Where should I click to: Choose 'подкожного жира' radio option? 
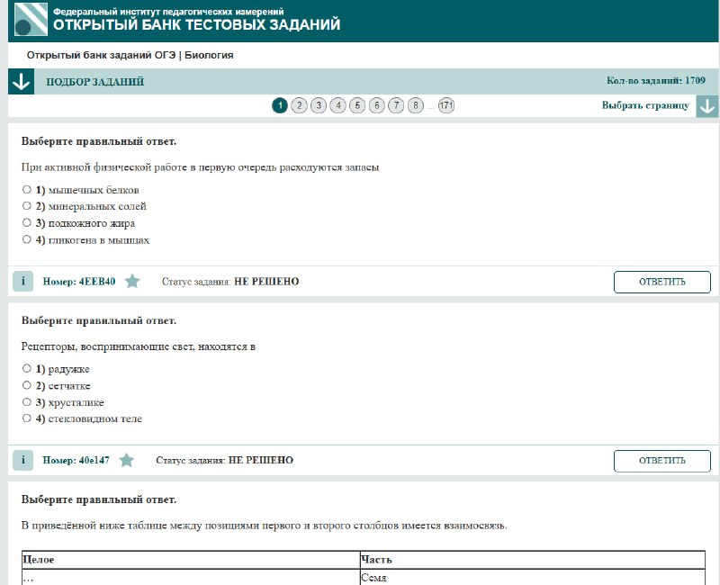coord(27,223)
